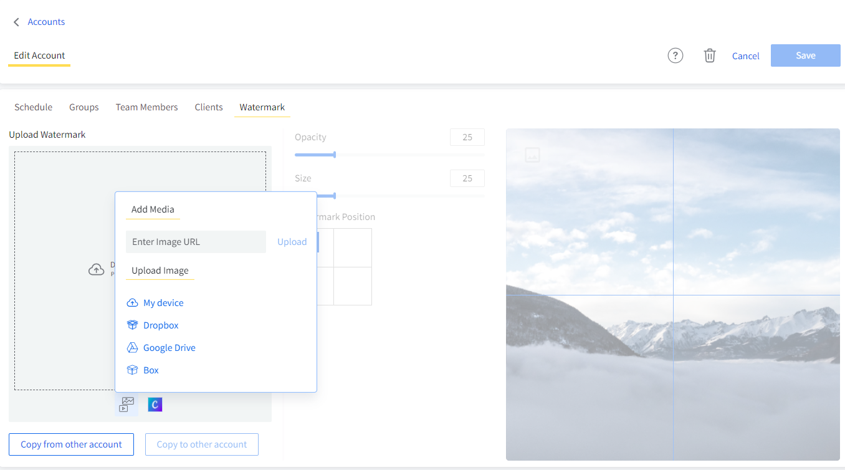Click the Opacity slider handle
The width and height of the screenshot is (845, 470).
coord(335,155)
